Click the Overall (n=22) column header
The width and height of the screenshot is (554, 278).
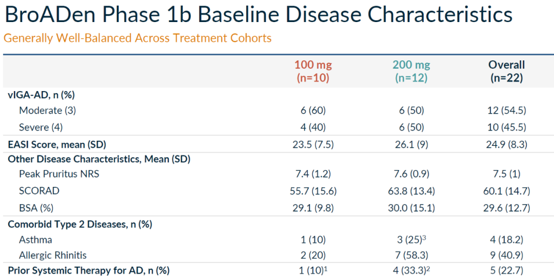pyautogui.click(x=506, y=71)
